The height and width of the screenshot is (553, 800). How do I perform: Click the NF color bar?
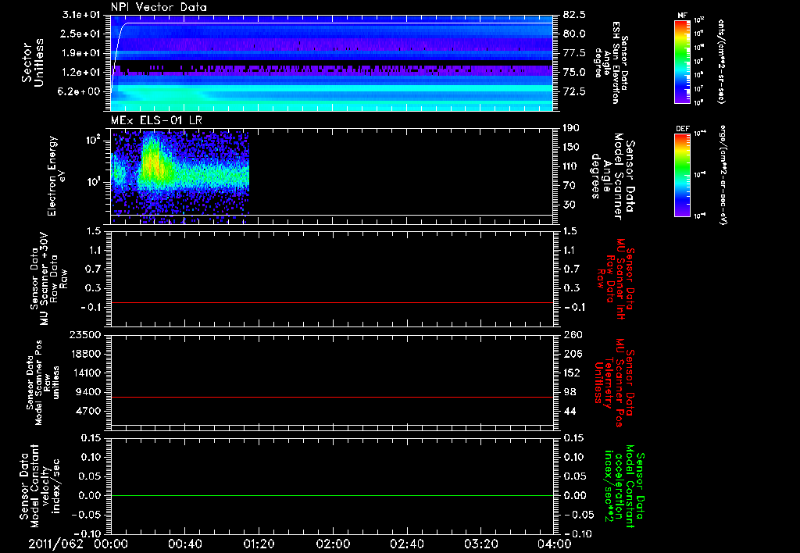pyautogui.click(x=682, y=61)
